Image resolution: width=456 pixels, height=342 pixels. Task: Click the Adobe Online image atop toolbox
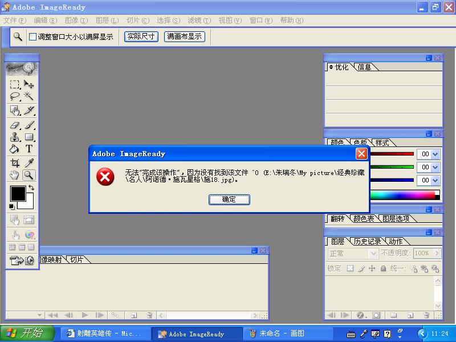pos(22,69)
